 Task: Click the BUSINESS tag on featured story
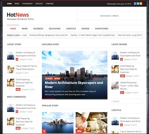(x=49, y=79)
